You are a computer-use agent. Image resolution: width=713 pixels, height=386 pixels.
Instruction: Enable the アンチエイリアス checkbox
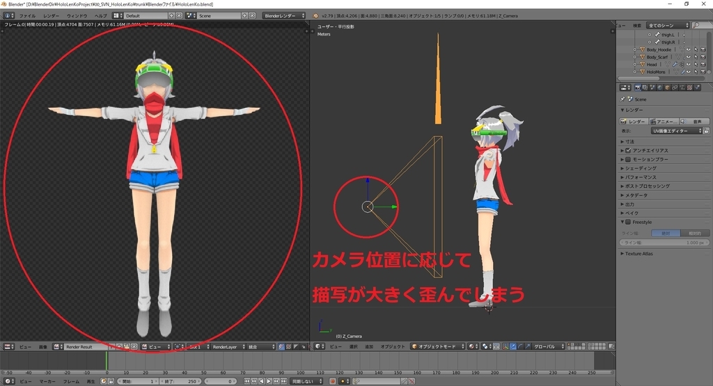pyautogui.click(x=628, y=150)
